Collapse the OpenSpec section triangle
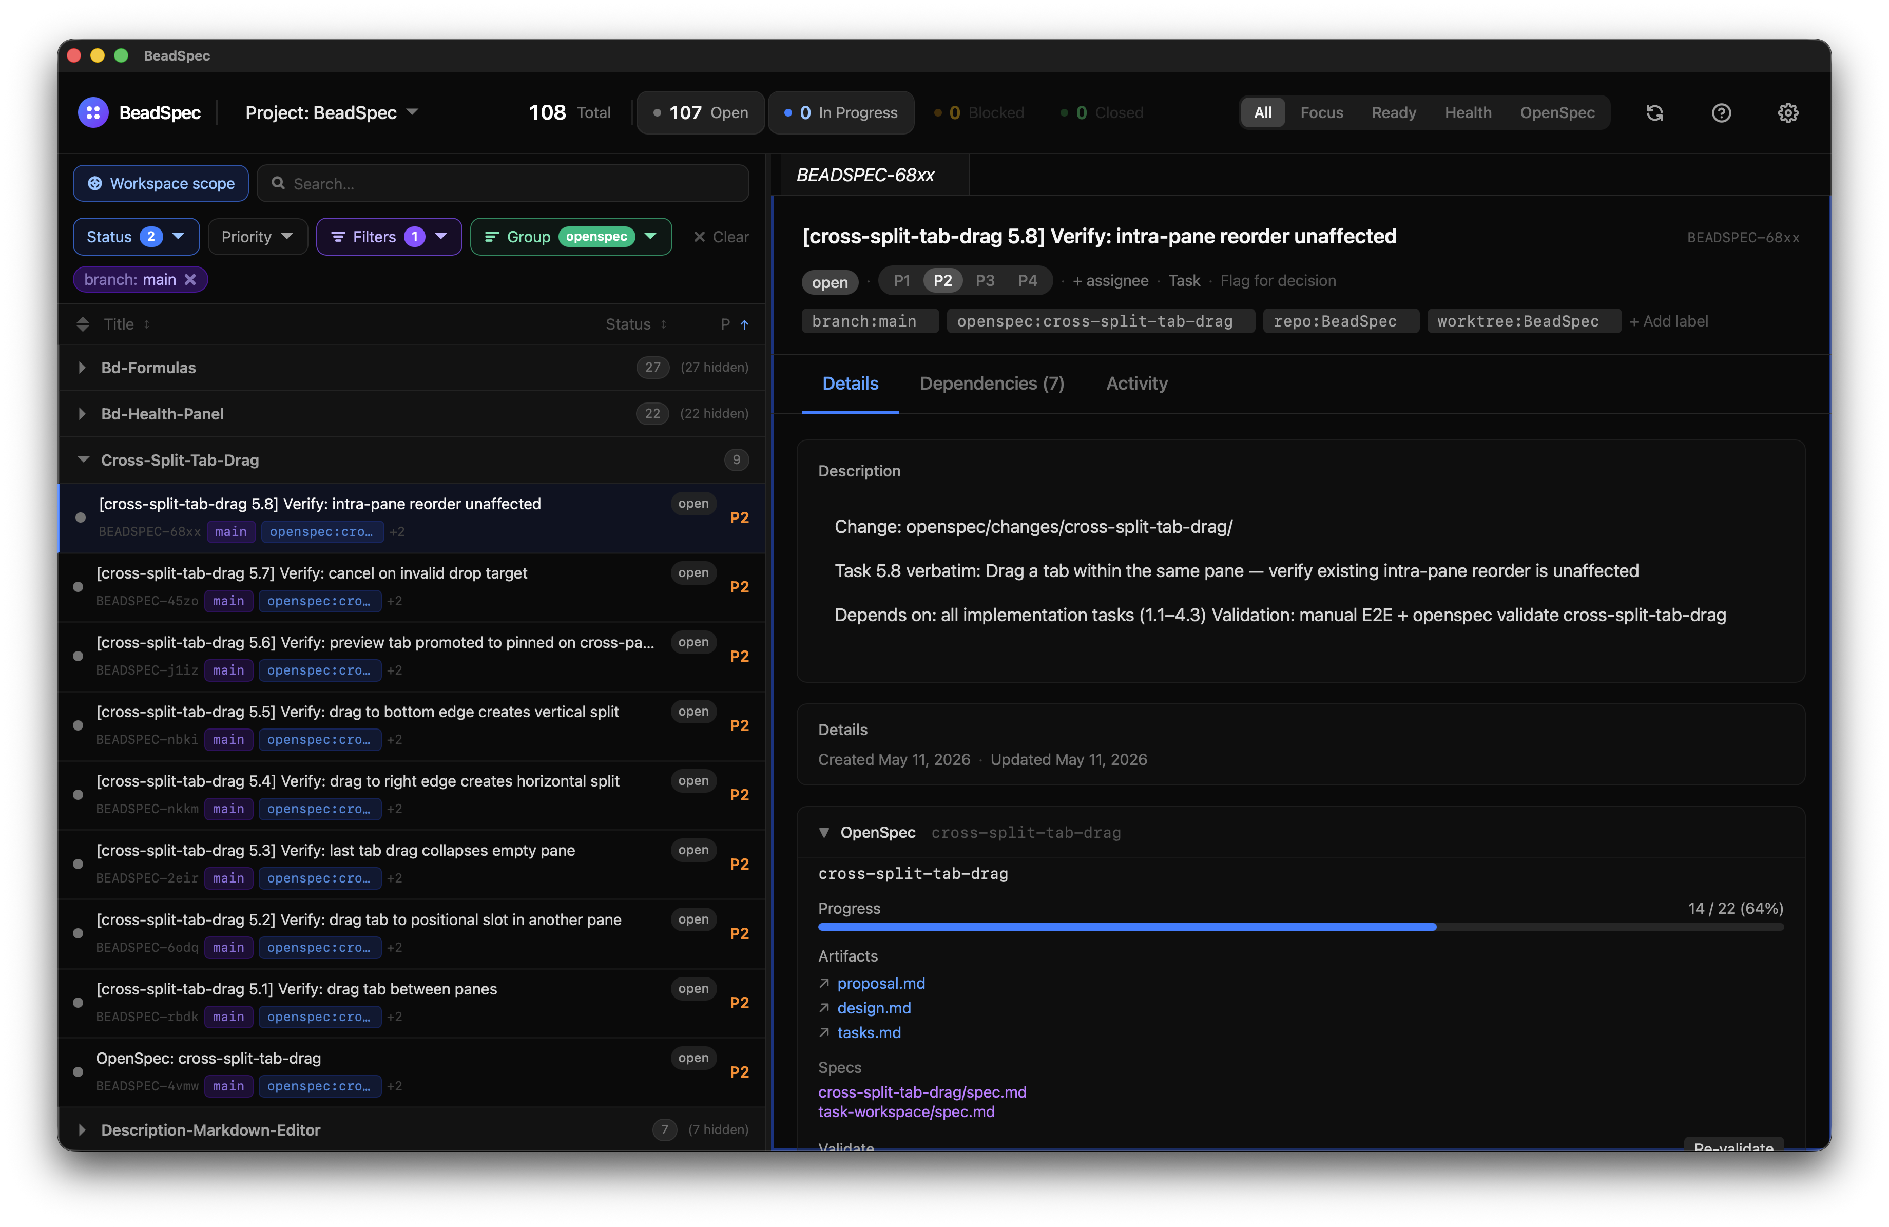The width and height of the screenshot is (1889, 1227). point(824,833)
